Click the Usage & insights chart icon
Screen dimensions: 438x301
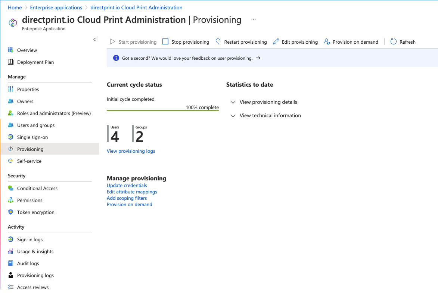11,251
